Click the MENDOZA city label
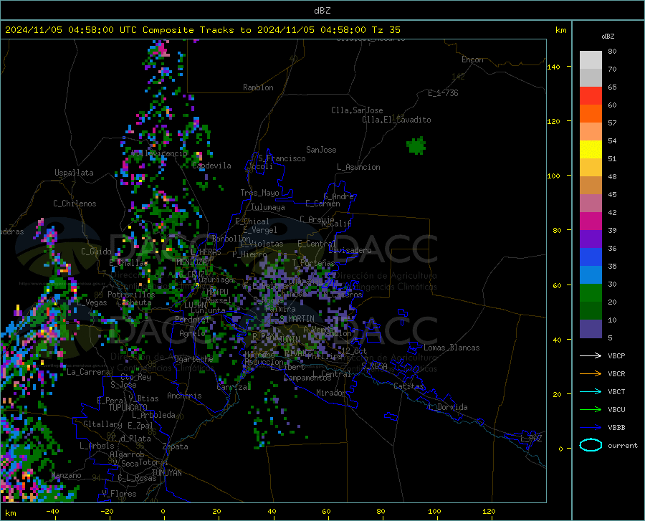Screen dimensions: 645x521 tap(191, 262)
